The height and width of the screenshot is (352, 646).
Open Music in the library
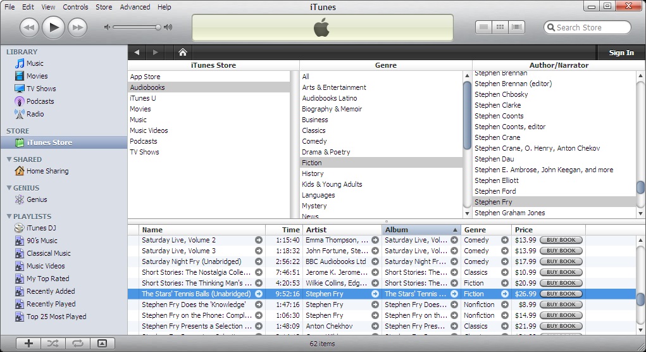35,63
